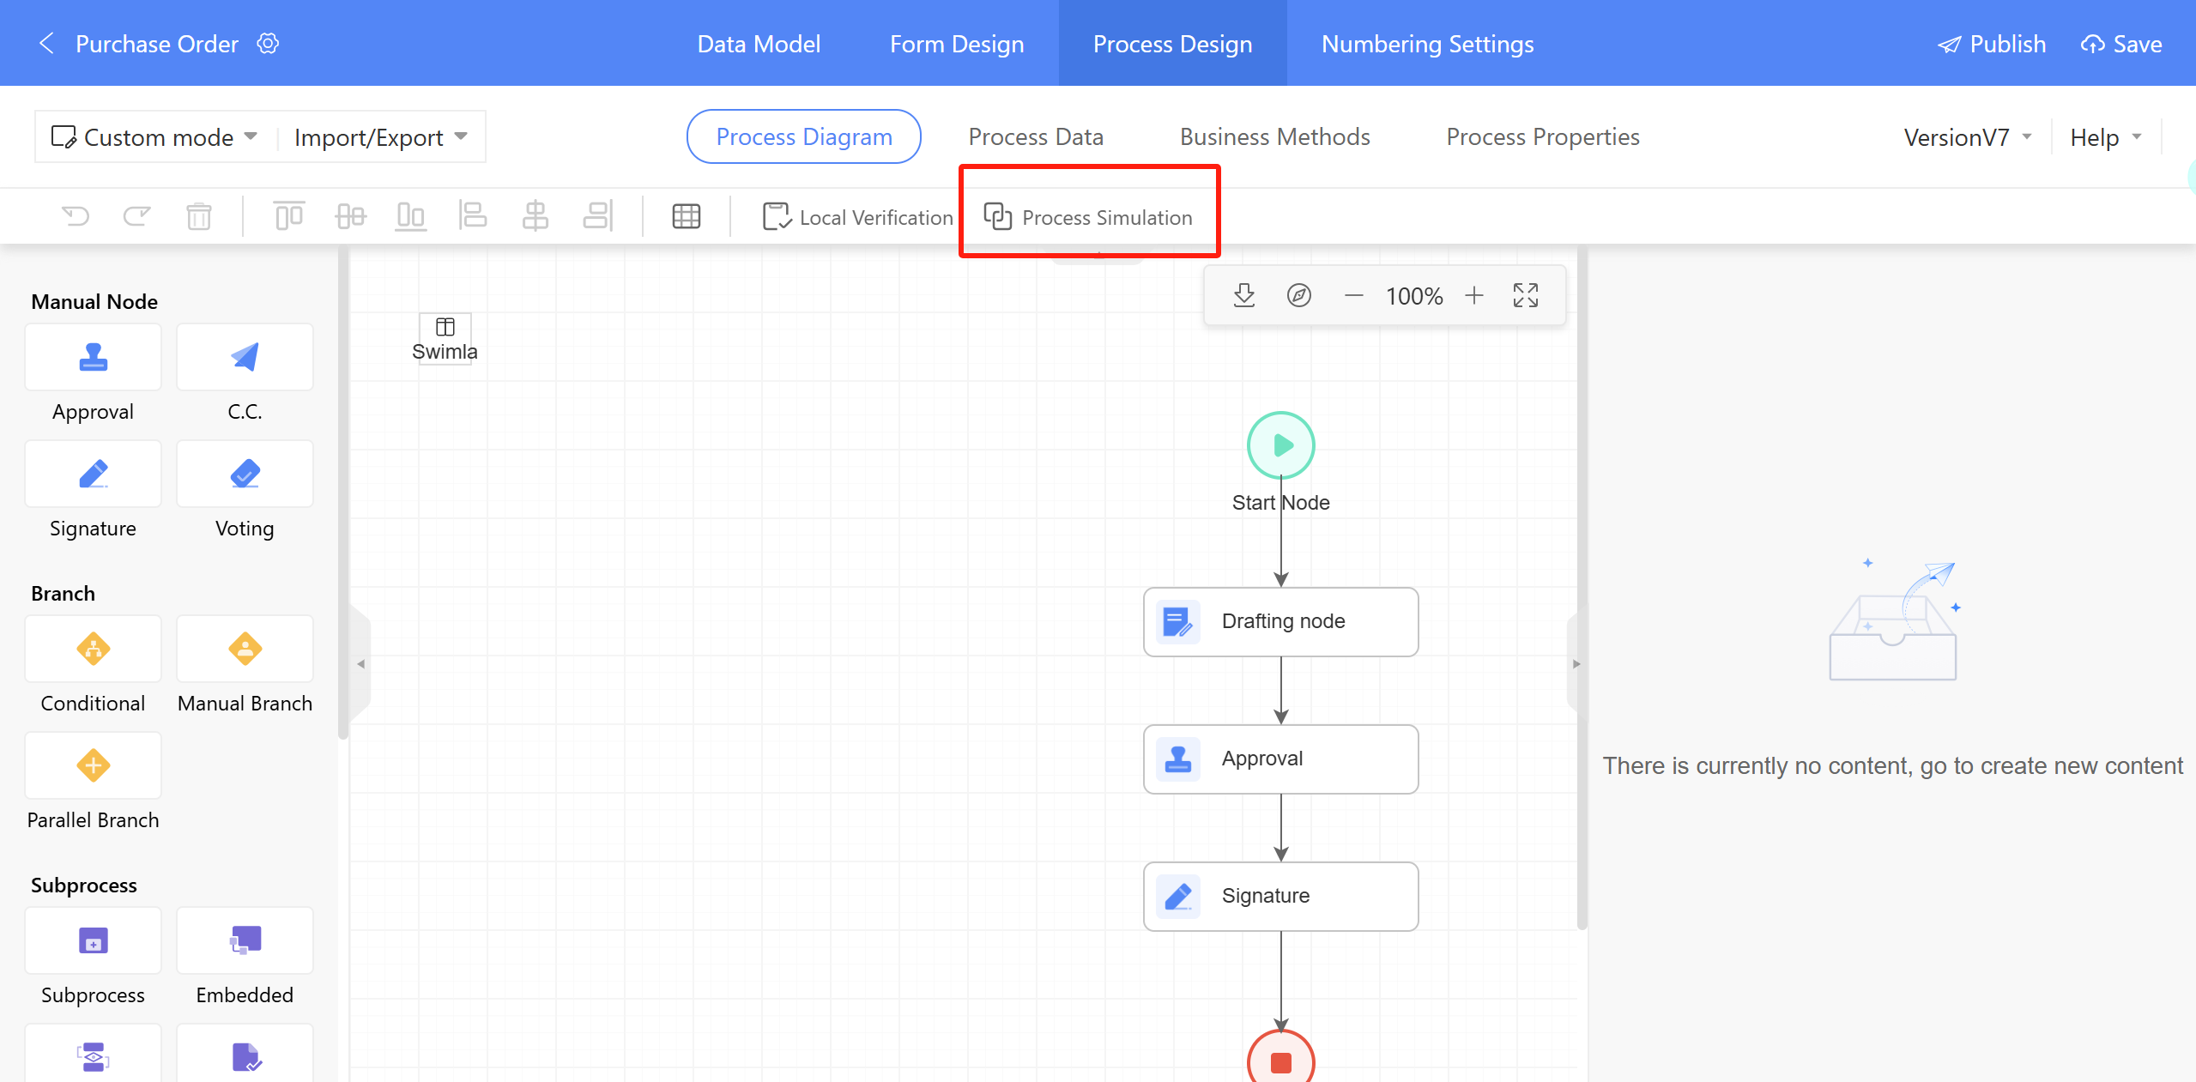Open the VersionV7 dropdown
Viewport: 2196px width, 1082px height.
(1966, 137)
